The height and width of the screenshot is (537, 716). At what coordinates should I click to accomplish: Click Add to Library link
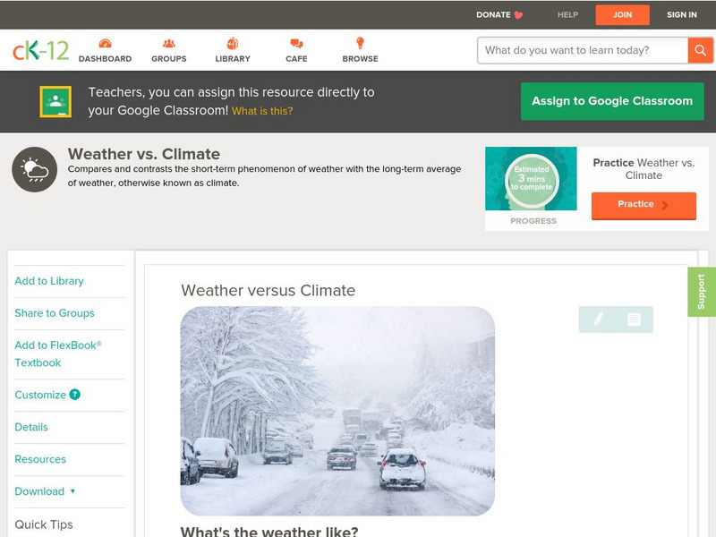click(49, 281)
